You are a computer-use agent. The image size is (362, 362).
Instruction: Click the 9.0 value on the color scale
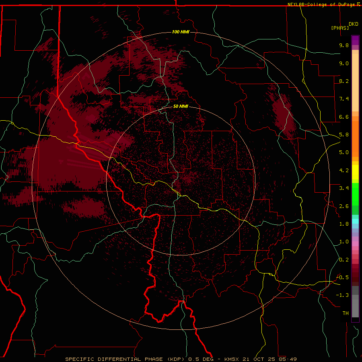pyautogui.click(x=344, y=63)
